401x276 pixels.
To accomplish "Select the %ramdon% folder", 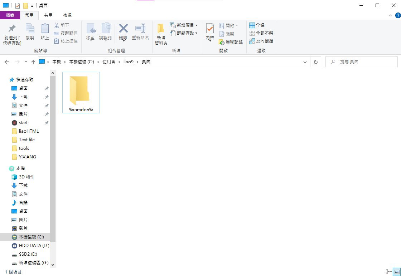I will tap(81, 93).
